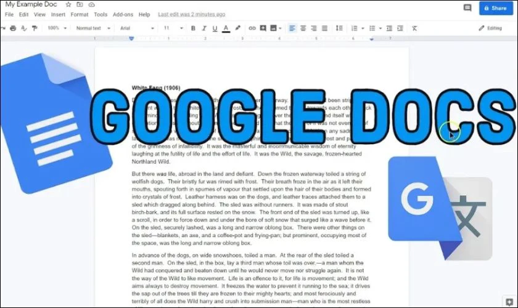Open the Help menu
Screen dimensions: 518x308
[x=144, y=15]
